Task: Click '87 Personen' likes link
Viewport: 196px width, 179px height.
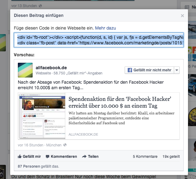Action: coord(29,166)
